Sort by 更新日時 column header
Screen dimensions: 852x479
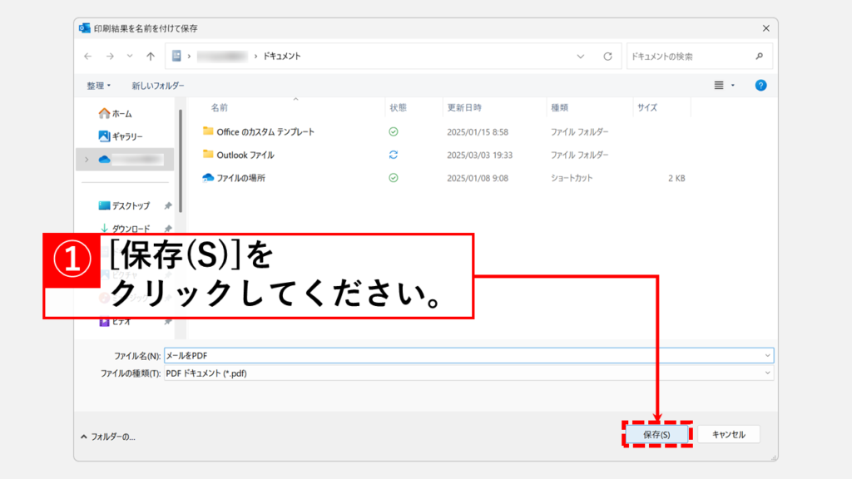[464, 107]
